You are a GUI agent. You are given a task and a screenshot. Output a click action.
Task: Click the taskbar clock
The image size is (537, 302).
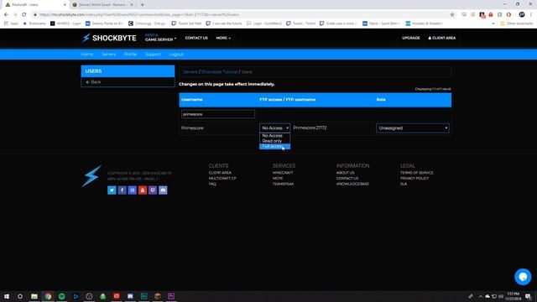coord(513,296)
